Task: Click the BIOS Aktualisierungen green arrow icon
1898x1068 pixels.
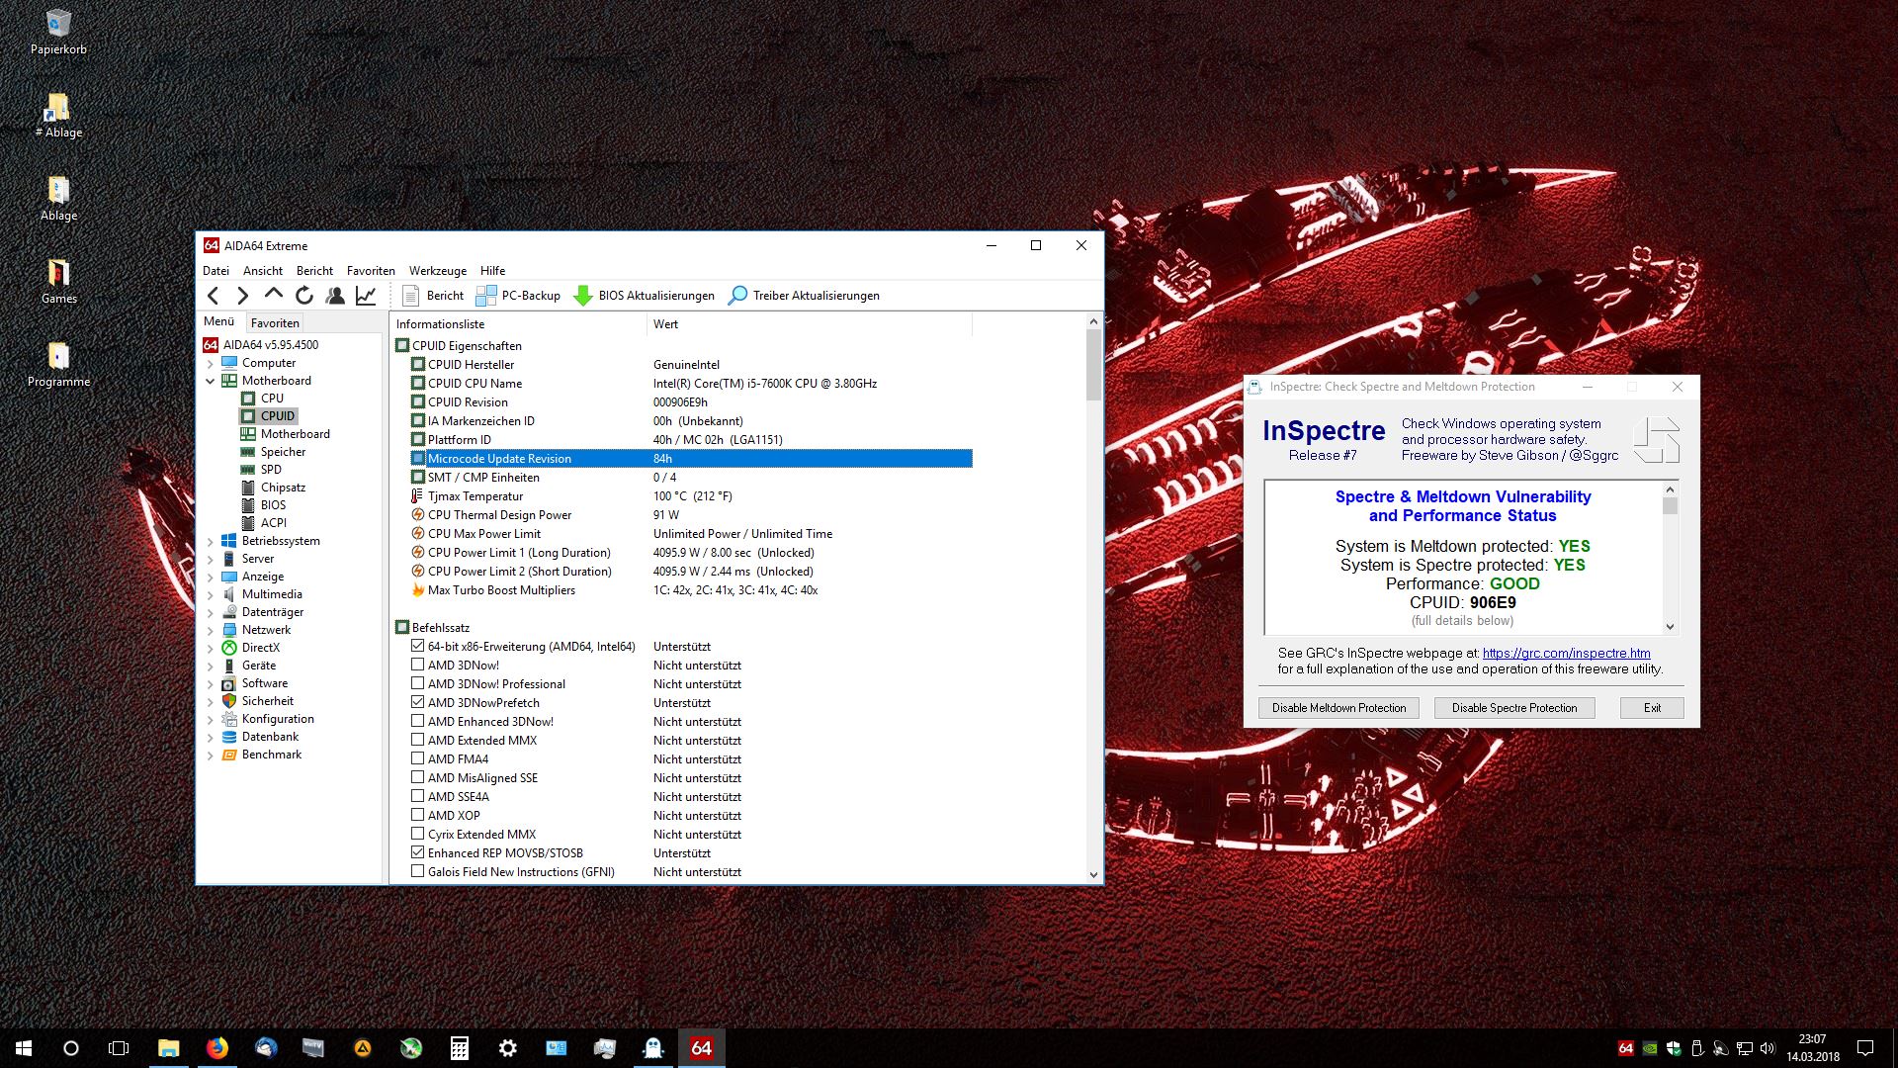Action: tap(583, 295)
